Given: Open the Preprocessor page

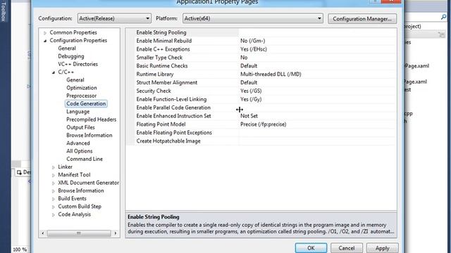Looking at the screenshot, I should [x=82, y=96].
